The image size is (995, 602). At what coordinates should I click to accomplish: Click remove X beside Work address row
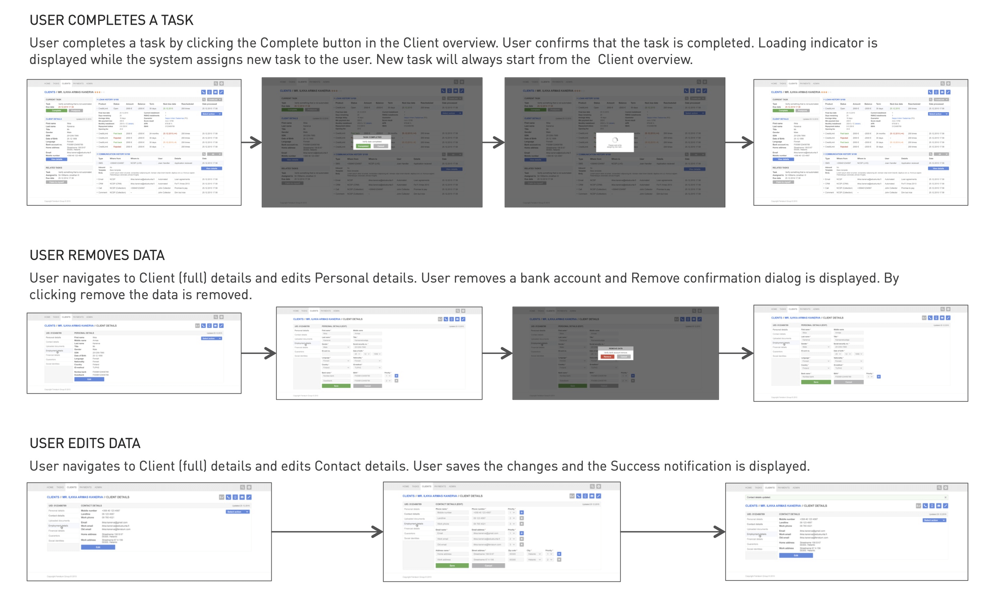[x=559, y=560]
